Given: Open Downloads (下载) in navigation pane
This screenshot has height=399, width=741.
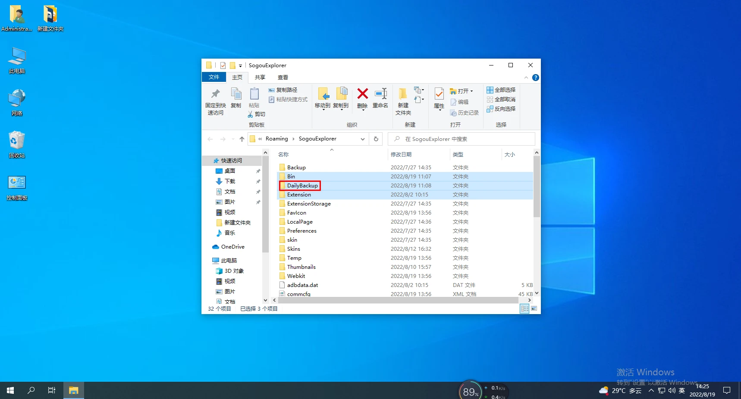Looking at the screenshot, I should point(230,181).
